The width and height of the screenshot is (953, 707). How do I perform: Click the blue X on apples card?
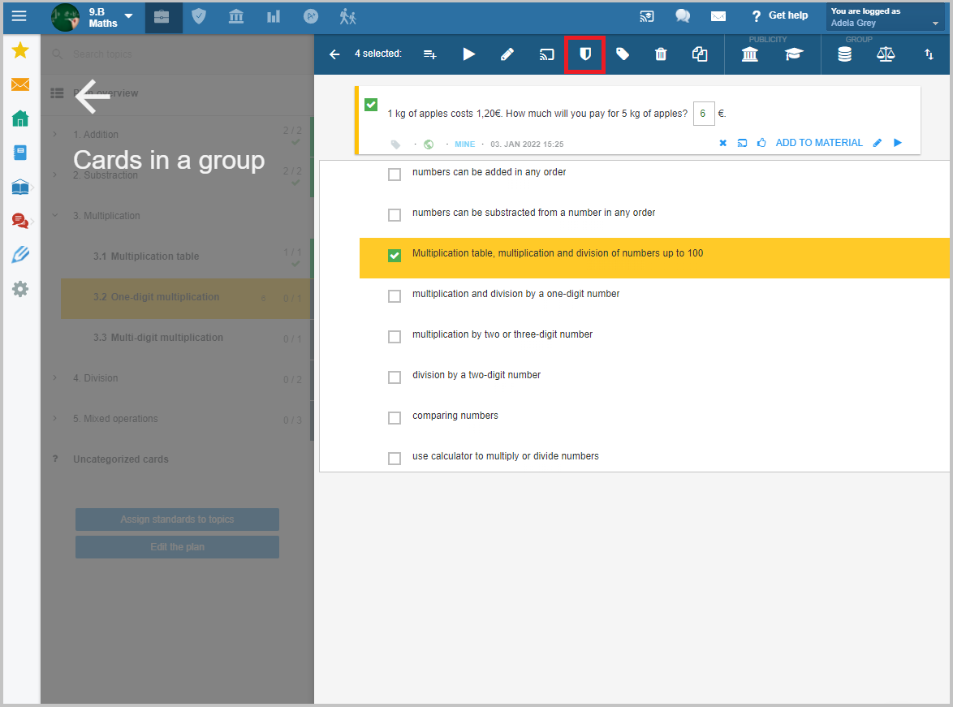722,144
